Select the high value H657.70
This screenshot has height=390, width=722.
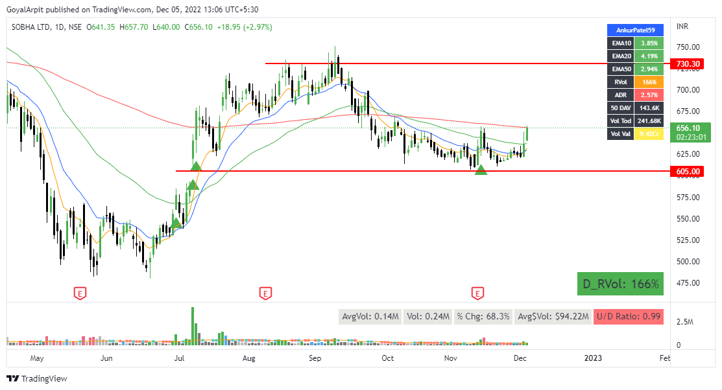click(x=134, y=27)
